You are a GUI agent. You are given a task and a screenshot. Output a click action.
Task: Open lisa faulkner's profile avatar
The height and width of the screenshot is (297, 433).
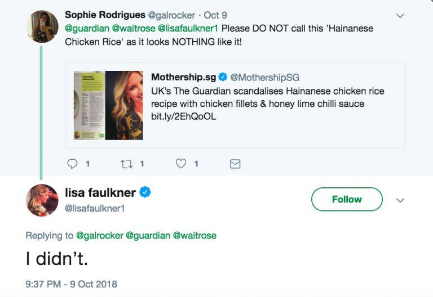point(42,200)
